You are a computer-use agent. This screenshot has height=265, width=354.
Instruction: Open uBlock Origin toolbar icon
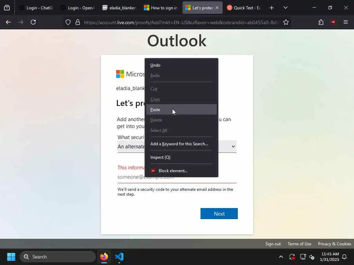tap(333, 22)
